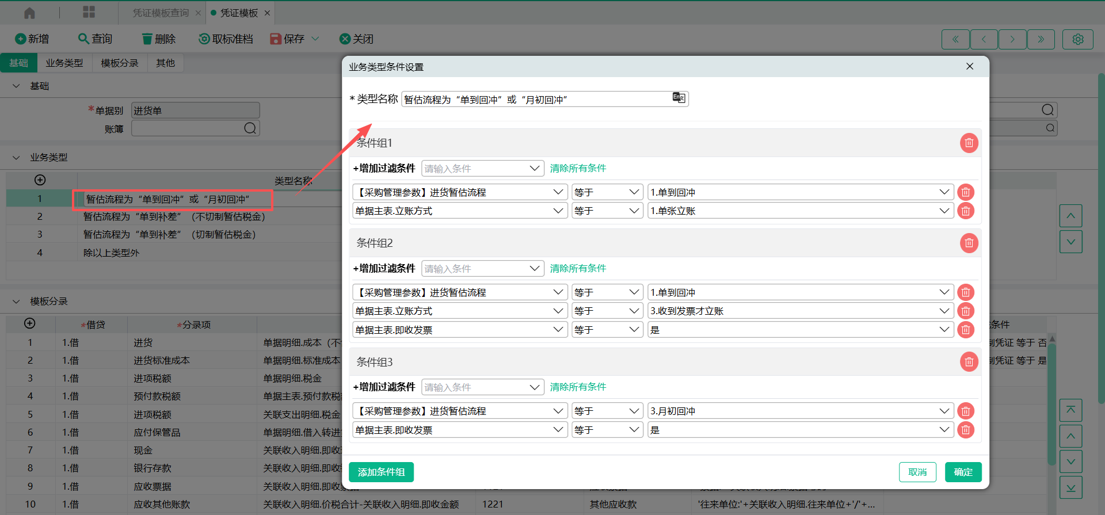Screen dimensions: 1105x515
Task: Click the 账簿 field search icon
Action: (x=250, y=128)
